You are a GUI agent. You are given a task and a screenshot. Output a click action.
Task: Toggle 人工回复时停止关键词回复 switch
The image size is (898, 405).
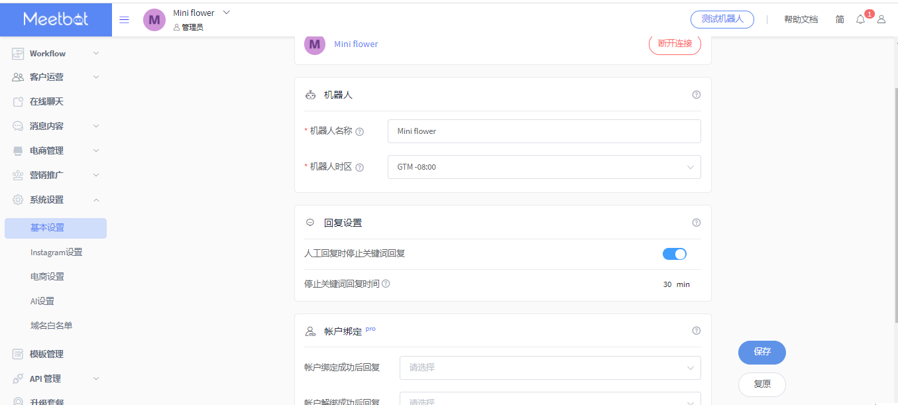(675, 254)
